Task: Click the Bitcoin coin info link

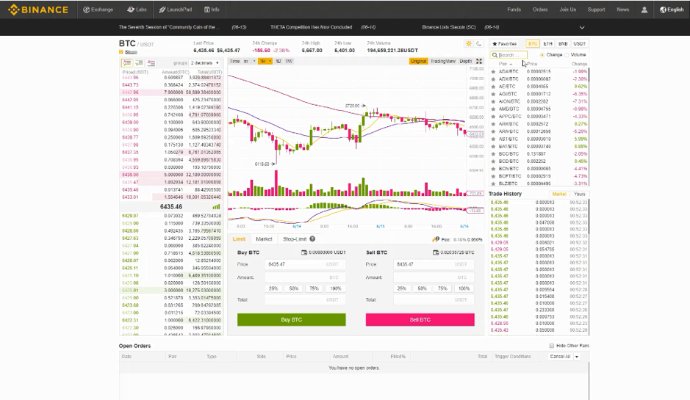Action: (131, 52)
